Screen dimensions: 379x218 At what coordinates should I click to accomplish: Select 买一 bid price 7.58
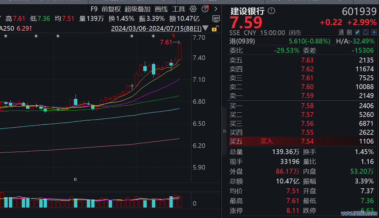(307, 106)
